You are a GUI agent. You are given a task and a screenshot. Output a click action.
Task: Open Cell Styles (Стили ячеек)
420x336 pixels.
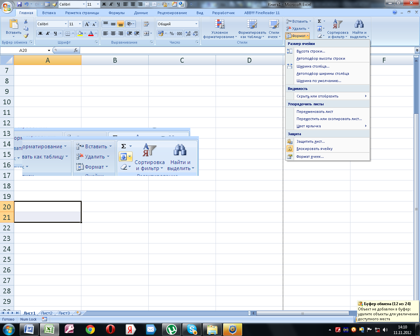point(274,29)
